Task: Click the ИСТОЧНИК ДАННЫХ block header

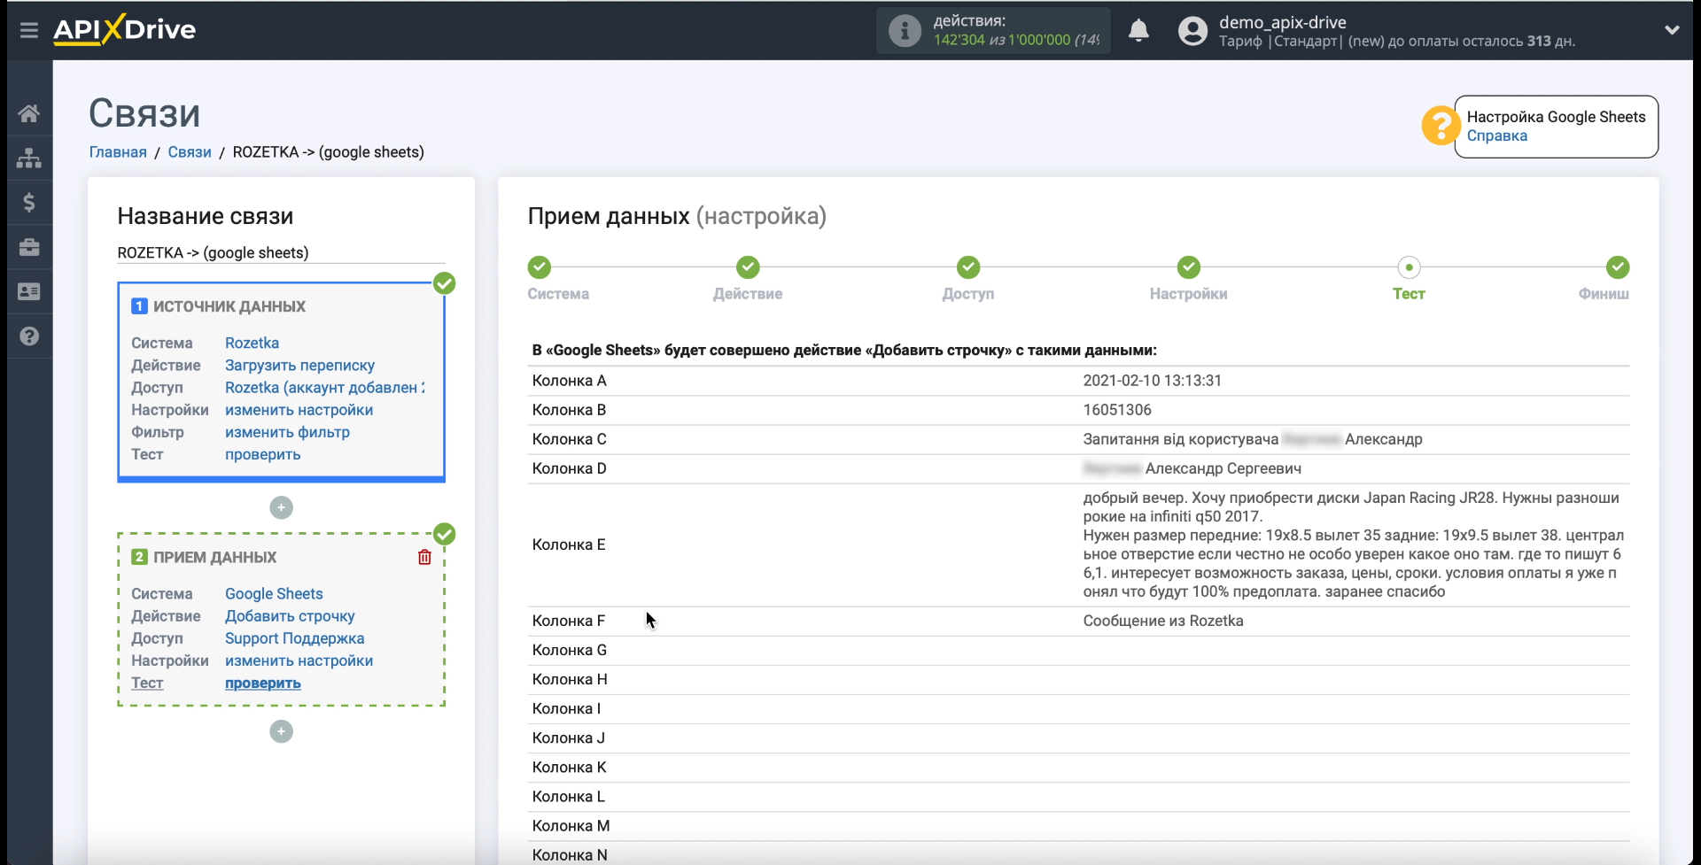Action: pyautogui.click(x=219, y=306)
